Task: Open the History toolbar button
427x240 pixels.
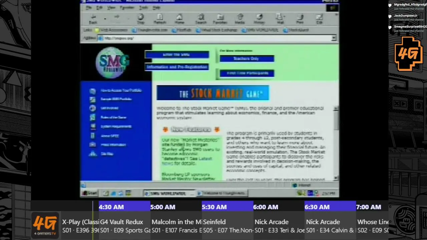Action: point(259,19)
